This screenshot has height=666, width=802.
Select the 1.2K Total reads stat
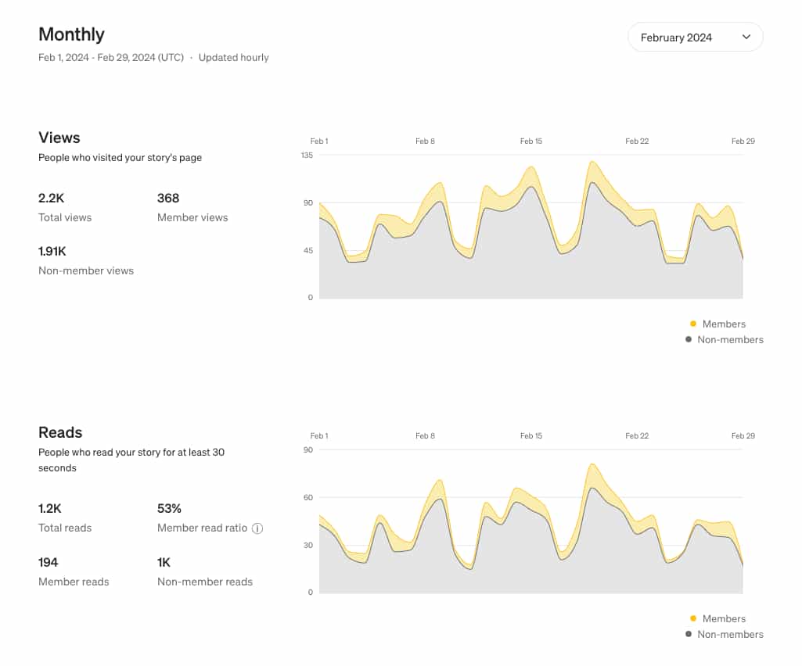click(x=50, y=509)
